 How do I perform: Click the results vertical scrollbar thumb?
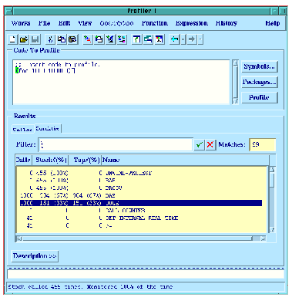click(x=272, y=180)
